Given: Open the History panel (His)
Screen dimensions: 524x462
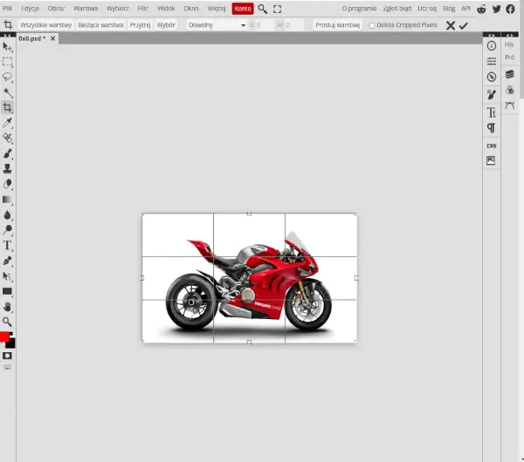Looking at the screenshot, I should pyautogui.click(x=509, y=44).
